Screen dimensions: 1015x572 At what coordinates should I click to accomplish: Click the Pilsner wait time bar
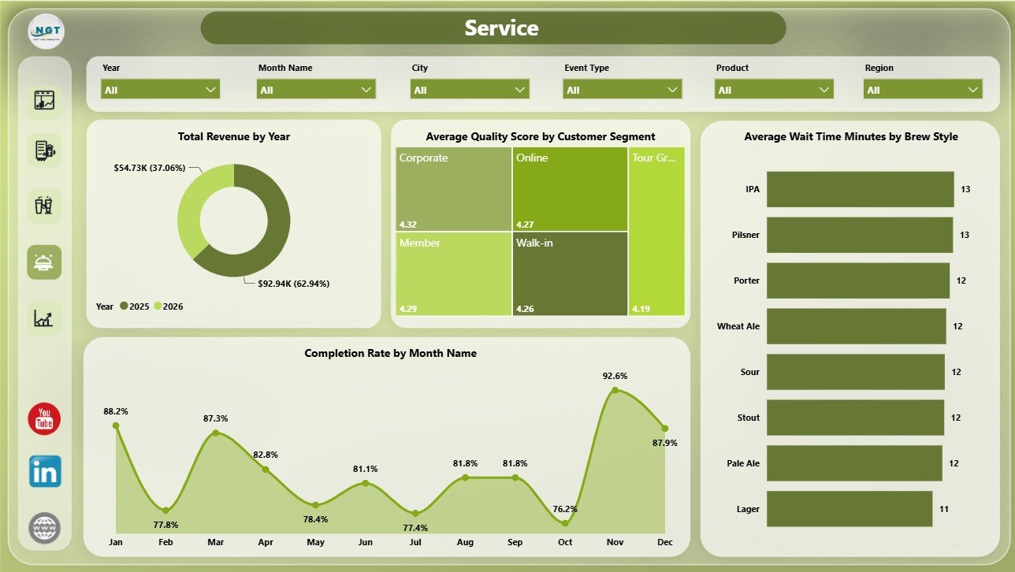[860, 235]
